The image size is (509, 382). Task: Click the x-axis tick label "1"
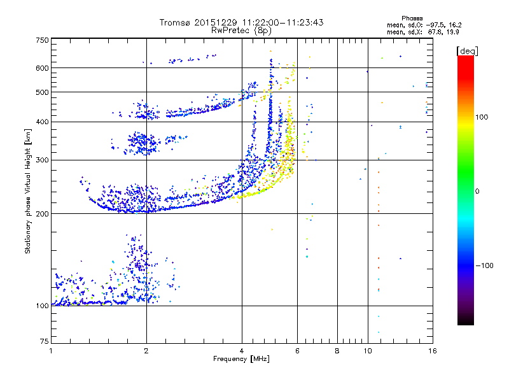pyautogui.click(x=51, y=351)
